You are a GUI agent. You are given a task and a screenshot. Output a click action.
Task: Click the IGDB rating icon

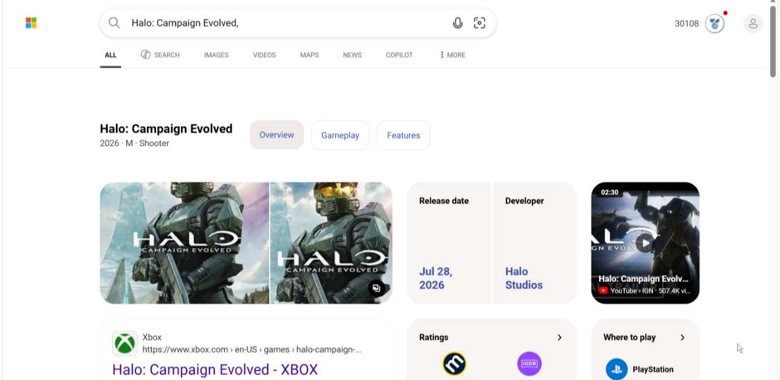(x=530, y=364)
